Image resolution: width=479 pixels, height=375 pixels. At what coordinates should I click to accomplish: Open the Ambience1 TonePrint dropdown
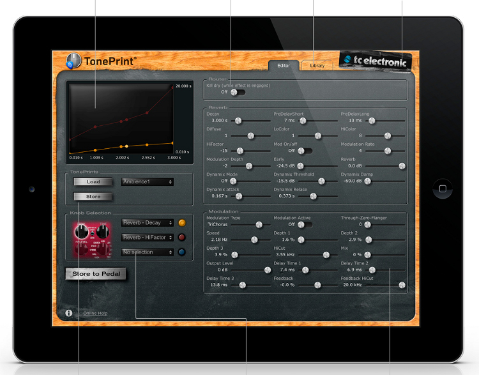coord(148,182)
